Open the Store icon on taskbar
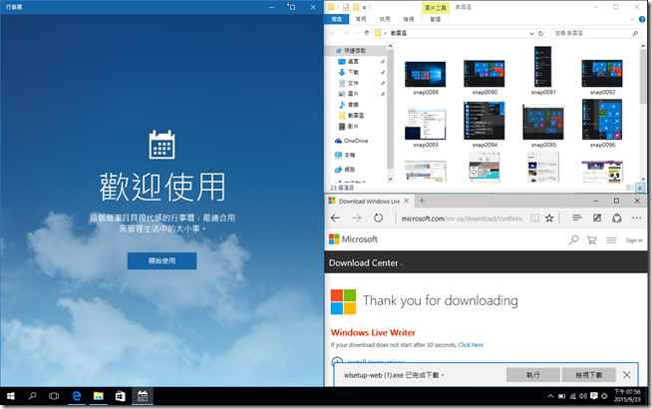 pos(121,396)
